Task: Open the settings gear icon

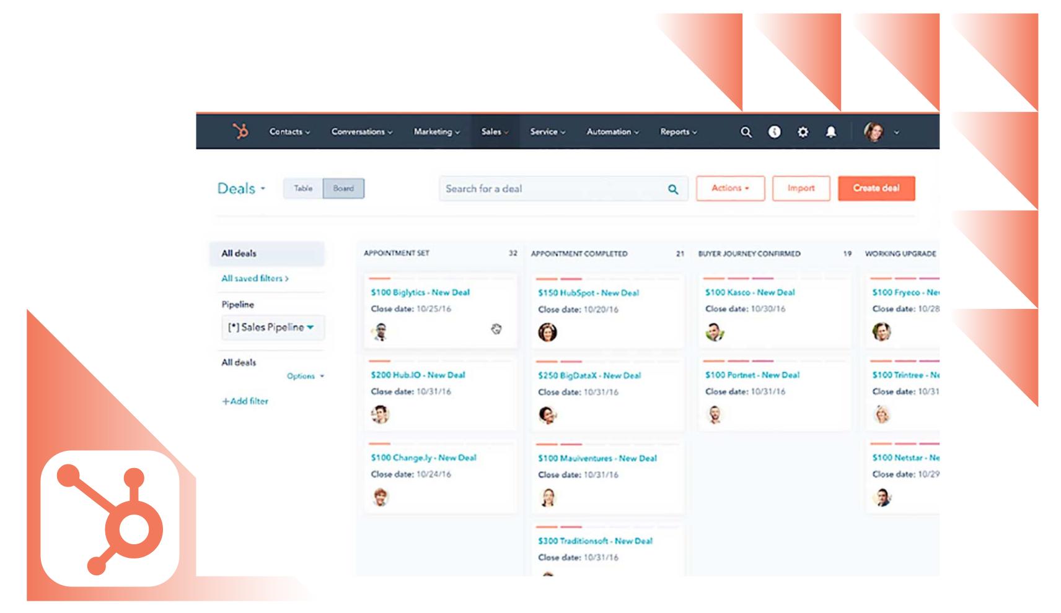Action: pos(803,132)
